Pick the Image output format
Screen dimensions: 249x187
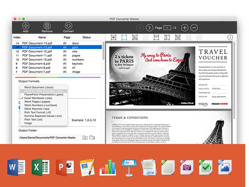[44, 123]
